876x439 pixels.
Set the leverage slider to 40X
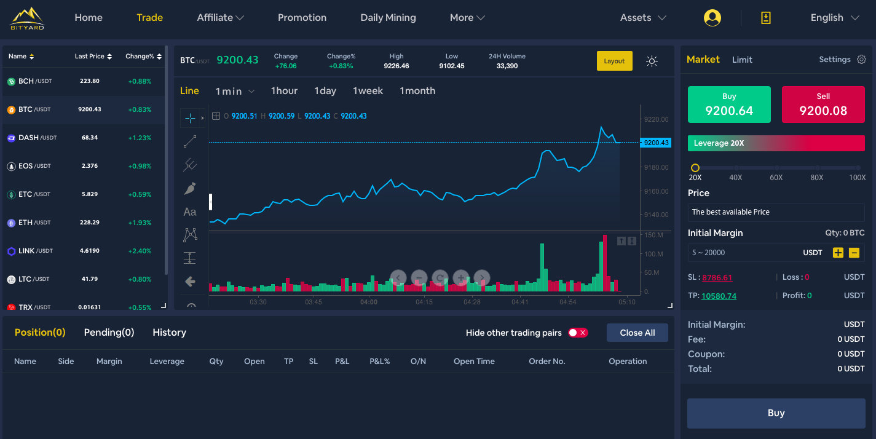coord(736,168)
